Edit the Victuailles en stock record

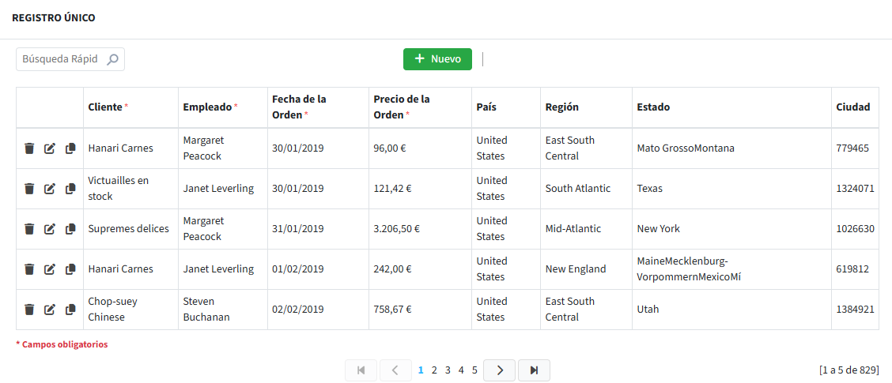[x=50, y=189]
